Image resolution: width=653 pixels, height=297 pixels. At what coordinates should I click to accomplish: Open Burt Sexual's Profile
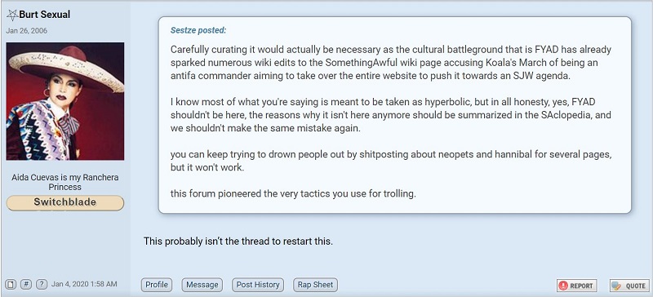pos(157,285)
